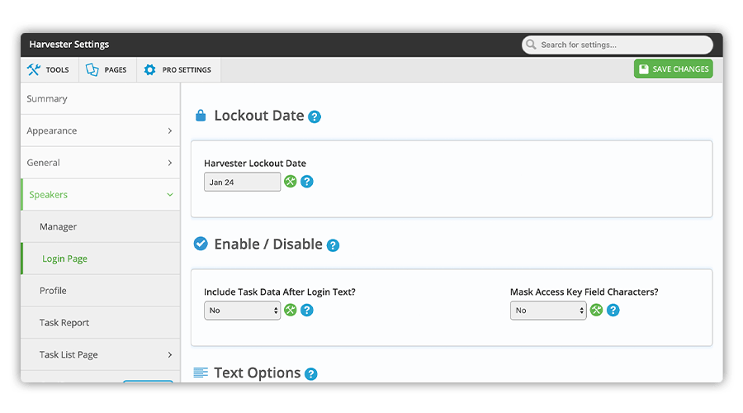Click the Harvester Lockout Date input field

pos(242,182)
